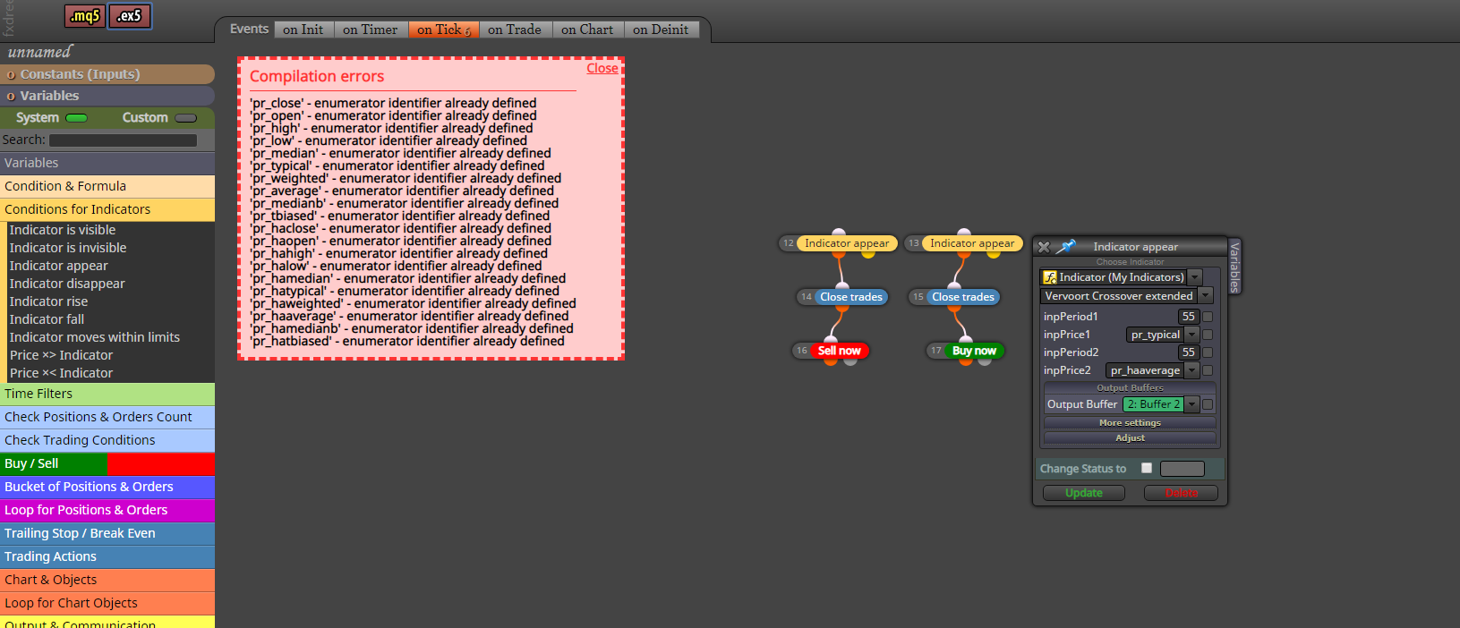Expand the Adjust section
1460x628 pixels.
1130,437
